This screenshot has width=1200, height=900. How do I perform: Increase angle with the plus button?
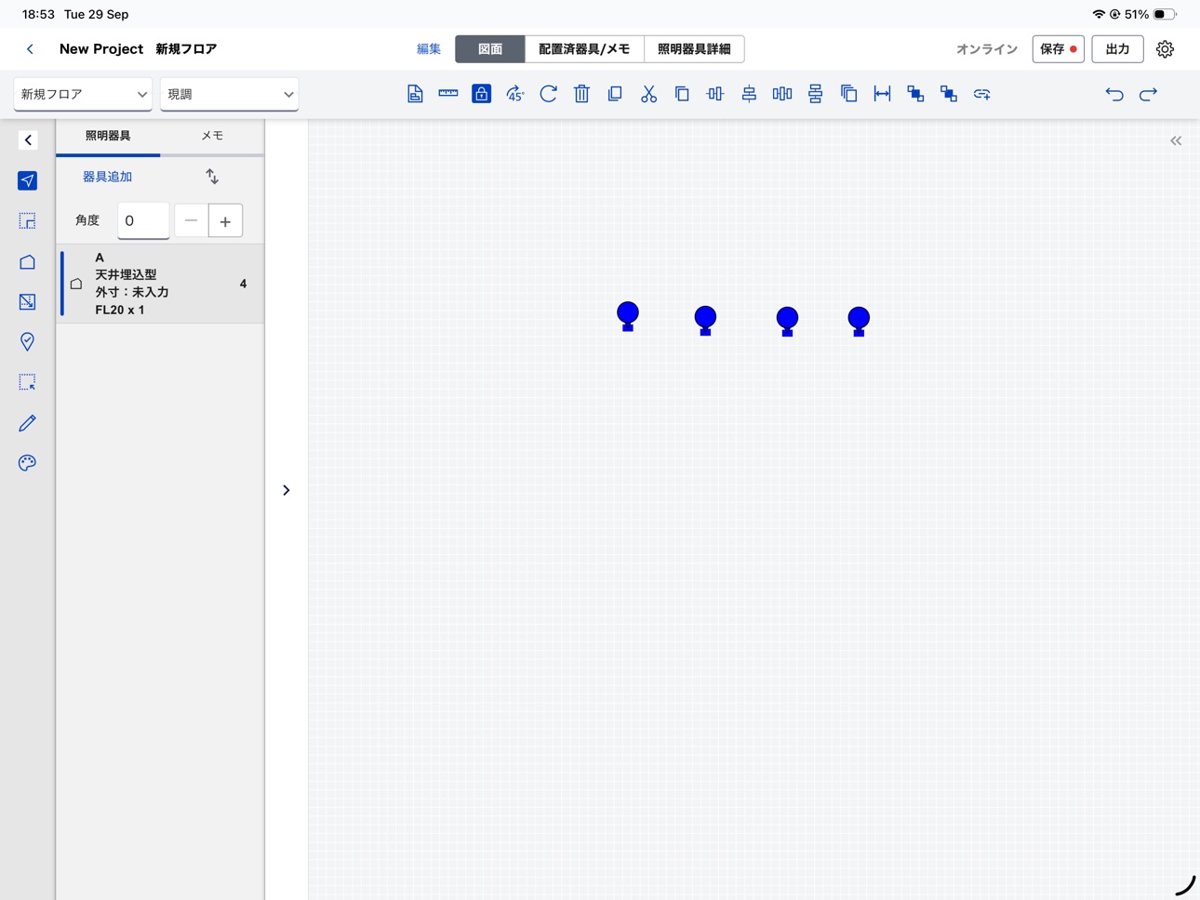225,220
